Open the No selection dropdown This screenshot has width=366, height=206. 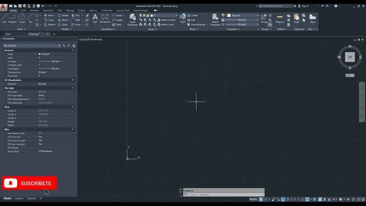32,46
